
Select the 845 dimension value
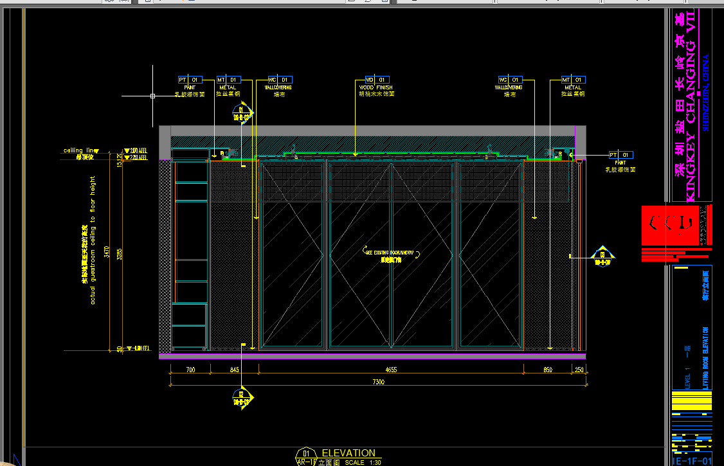click(x=234, y=370)
